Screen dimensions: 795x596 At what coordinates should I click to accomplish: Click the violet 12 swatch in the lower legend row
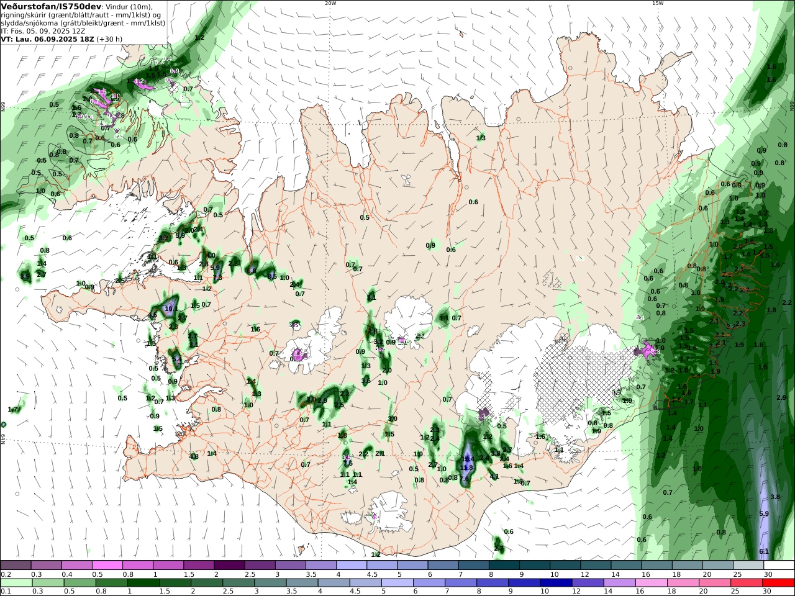tap(588, 583)
